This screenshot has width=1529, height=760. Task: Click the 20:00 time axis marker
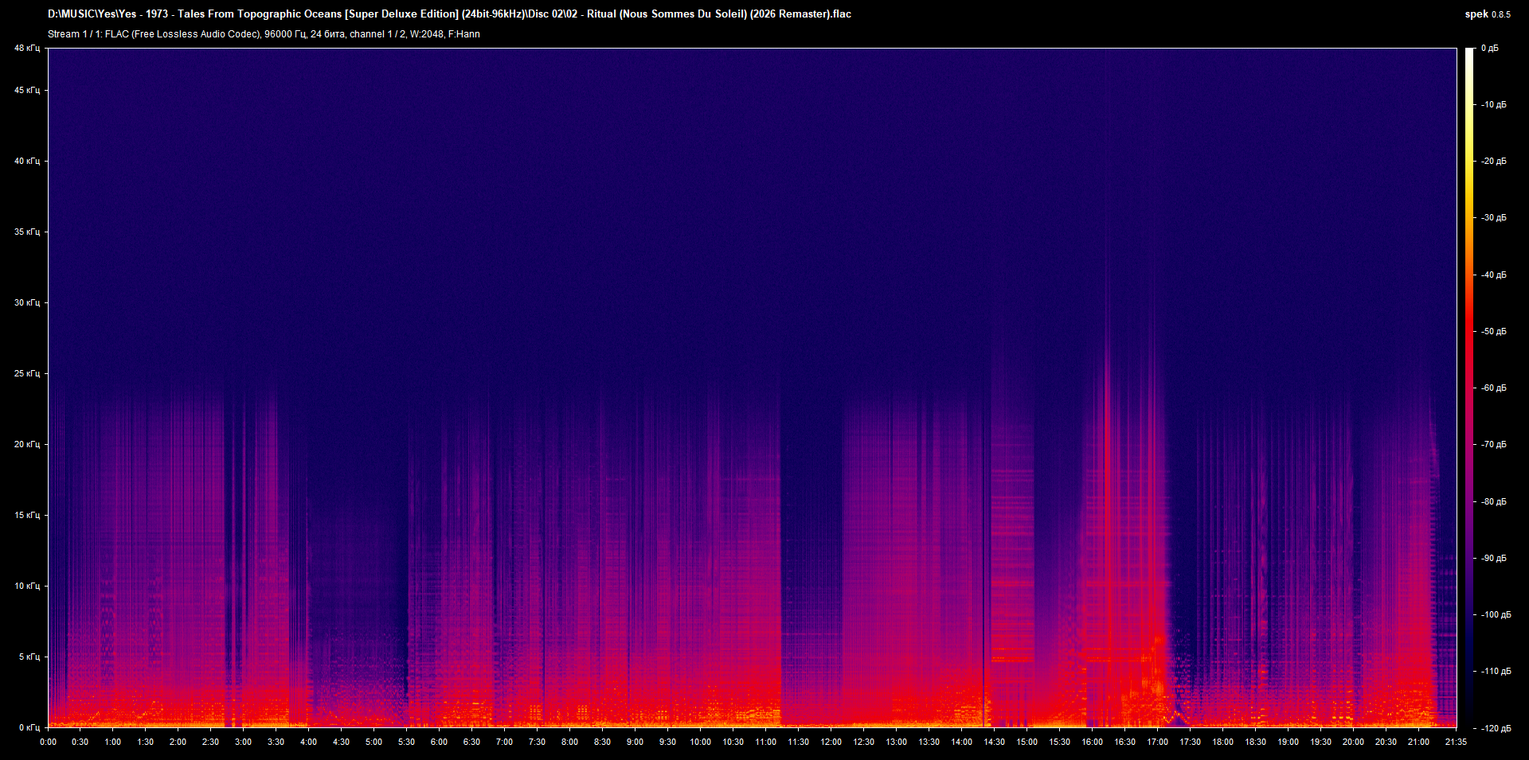coord(1353,742)
